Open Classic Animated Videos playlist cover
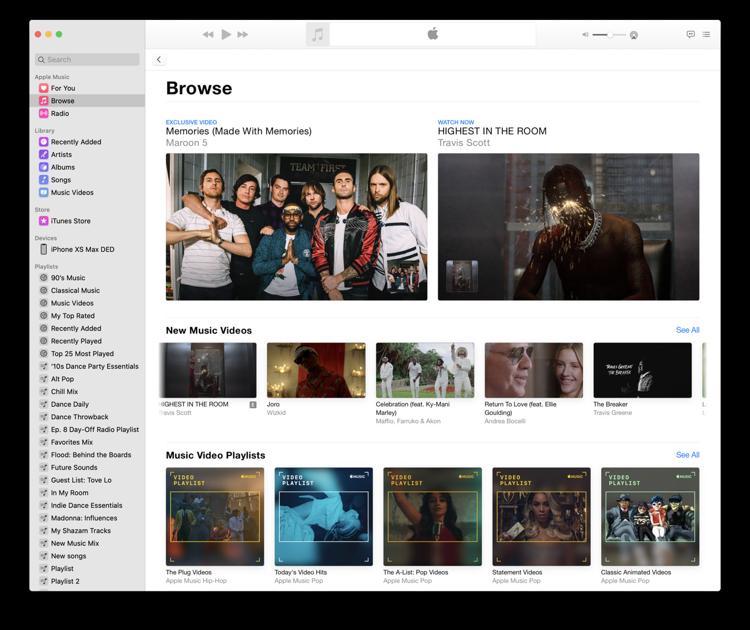 (x=650, y=516)
